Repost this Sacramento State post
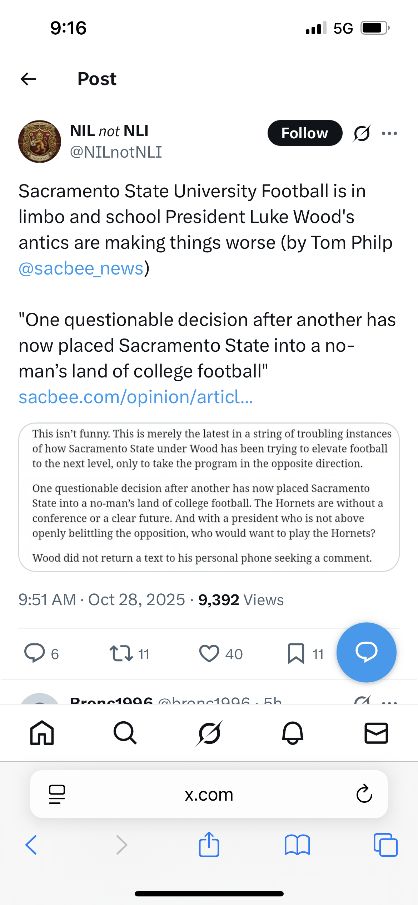 click(x=121, y=653)
